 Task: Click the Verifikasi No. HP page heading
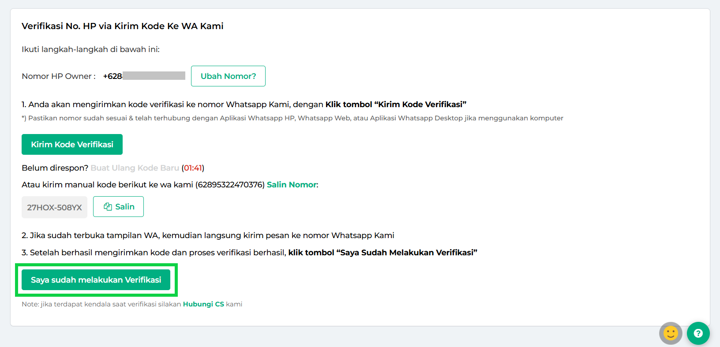[x=122, y=26]
